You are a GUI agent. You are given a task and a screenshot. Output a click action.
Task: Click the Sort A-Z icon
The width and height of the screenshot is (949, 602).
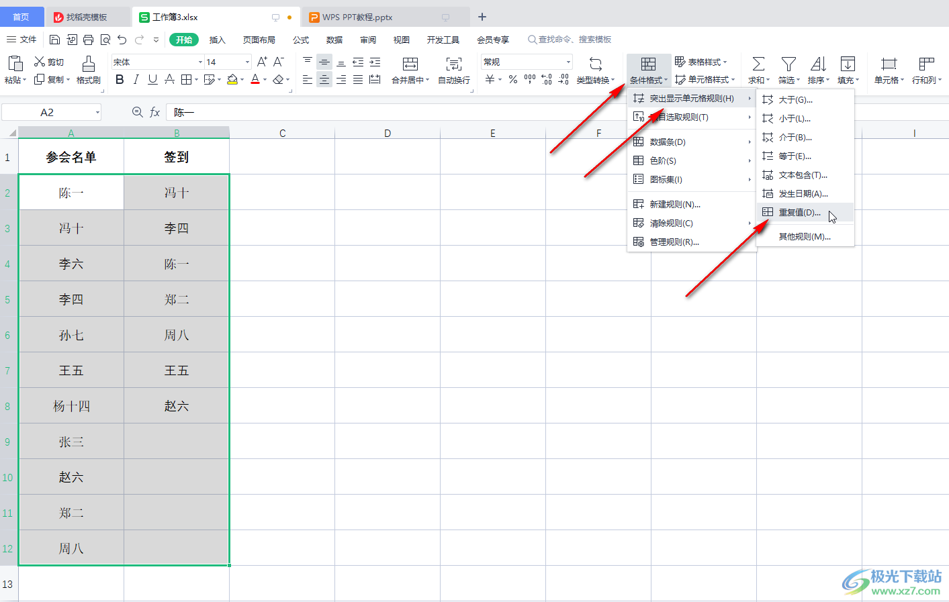[818, 64]
